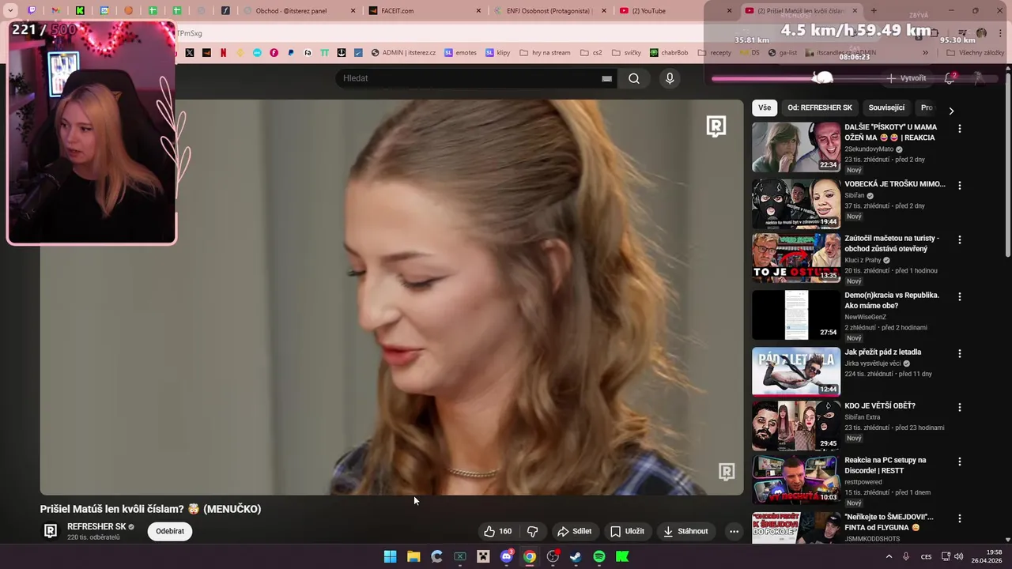Show hidden system tray icons chevron
This screenshot has height=569, width=1012.
click(889, 556)
